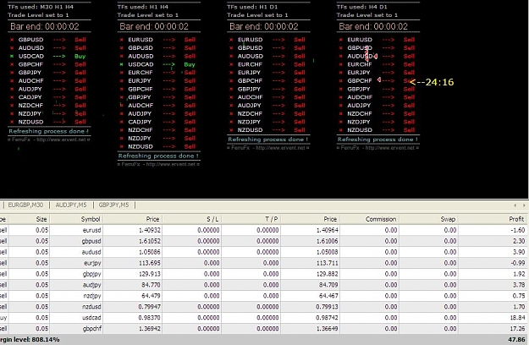Click the chart tabs scroll-right arrow

coord(524,205)
